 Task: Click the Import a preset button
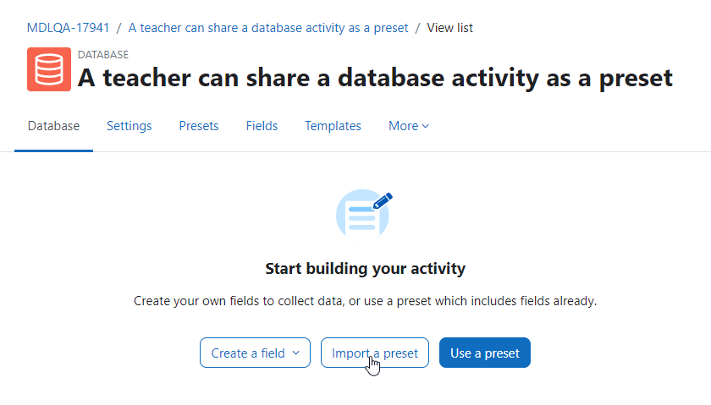tap(374, 353)
